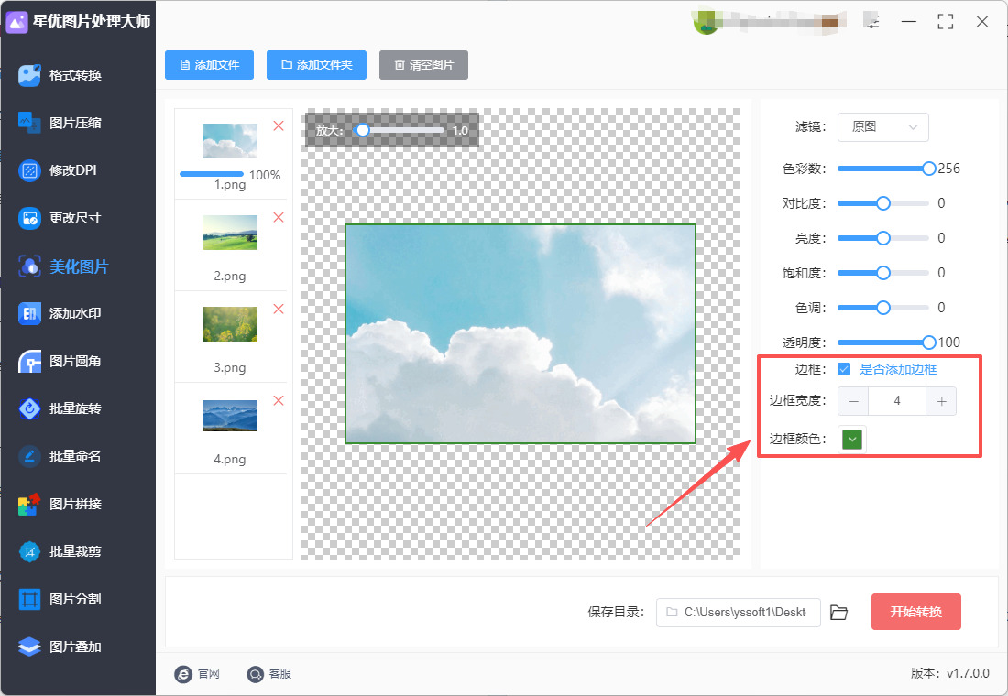Viewport: 1008px width, 696px height.
Task: Open the 滤镜 filter dropdown showing 原图
Action: pyautogui.click(x=883, y=127)
